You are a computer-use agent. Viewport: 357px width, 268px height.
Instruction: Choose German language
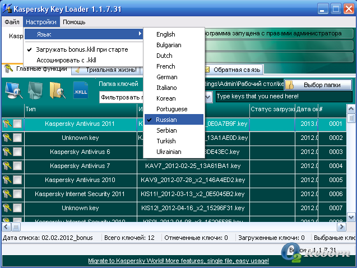[x=174, y=77]
